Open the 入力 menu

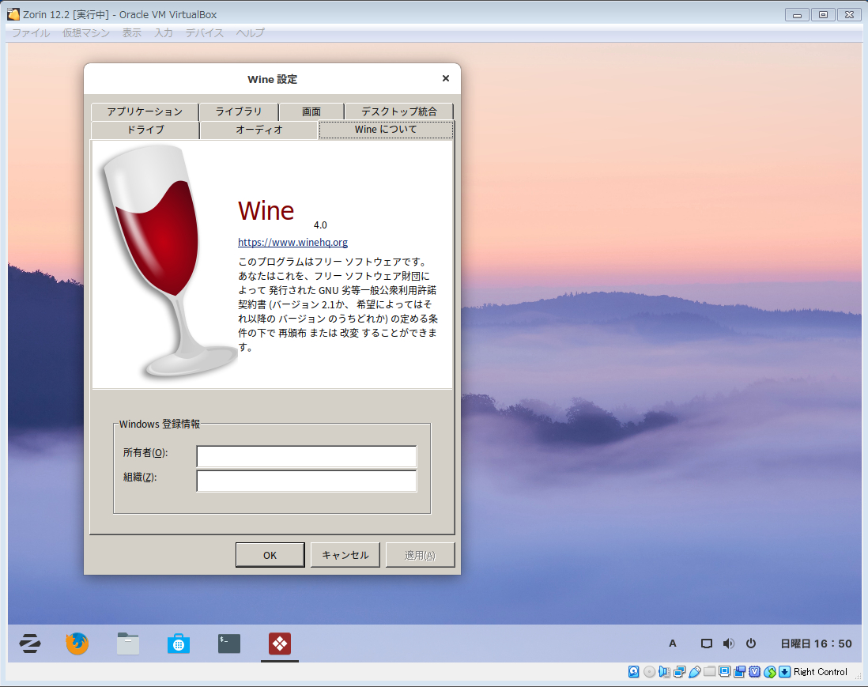click(x=164, y=32)
